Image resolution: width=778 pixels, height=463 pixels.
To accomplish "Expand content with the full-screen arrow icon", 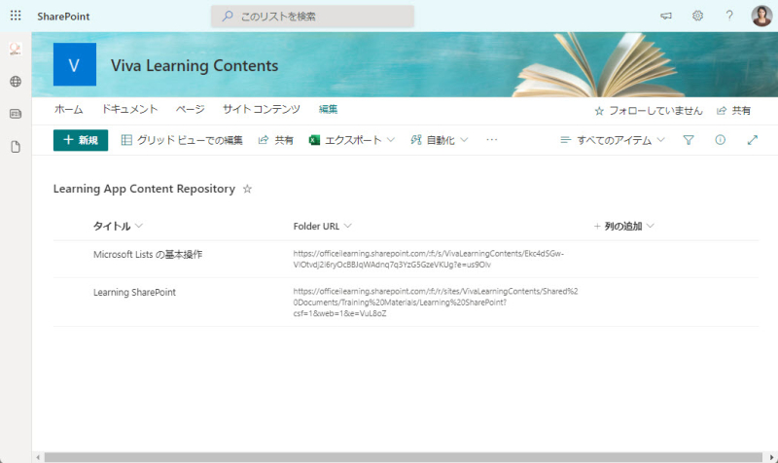I will point(752,140).
